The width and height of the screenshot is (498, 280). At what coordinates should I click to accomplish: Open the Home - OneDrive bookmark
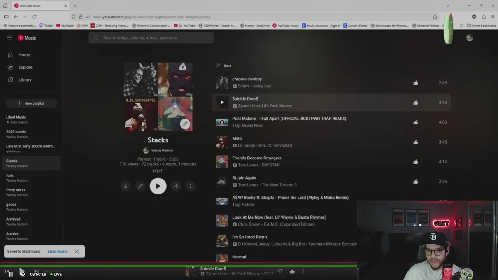pyautogui.click(x=255, y=26)
